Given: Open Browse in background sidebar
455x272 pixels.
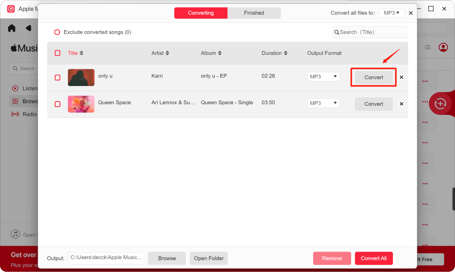Looking at the screenshot, I should (24, 101).
